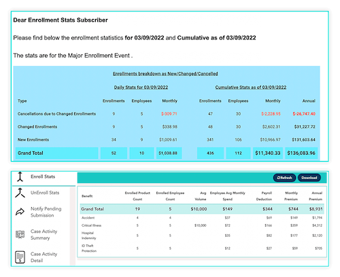Select the Hospital Indemnity benefit row

click(202, 236)
